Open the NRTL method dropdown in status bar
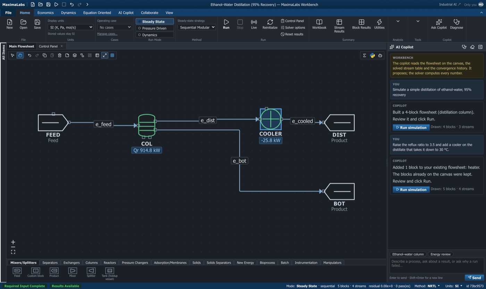Screen dimensions: 486x289 (433, 286)
